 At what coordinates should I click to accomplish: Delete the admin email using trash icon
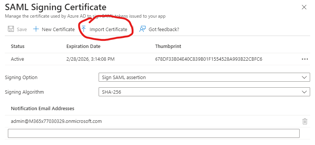click(305, 121)
